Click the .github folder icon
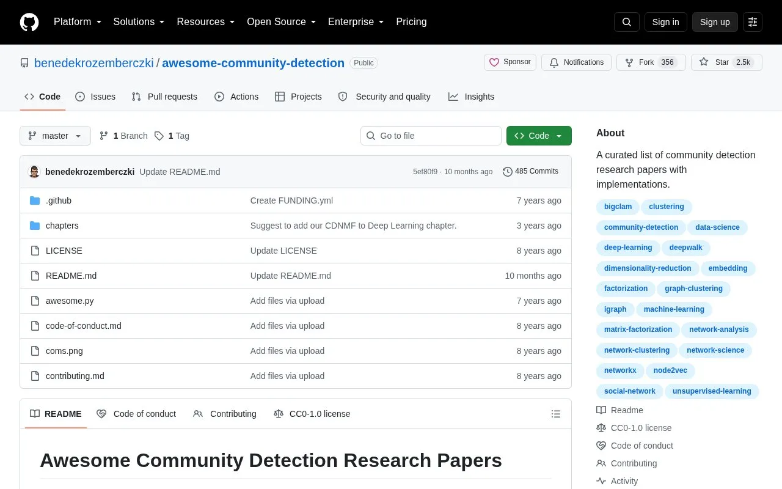The image size is (782, 489). [35, 200]
